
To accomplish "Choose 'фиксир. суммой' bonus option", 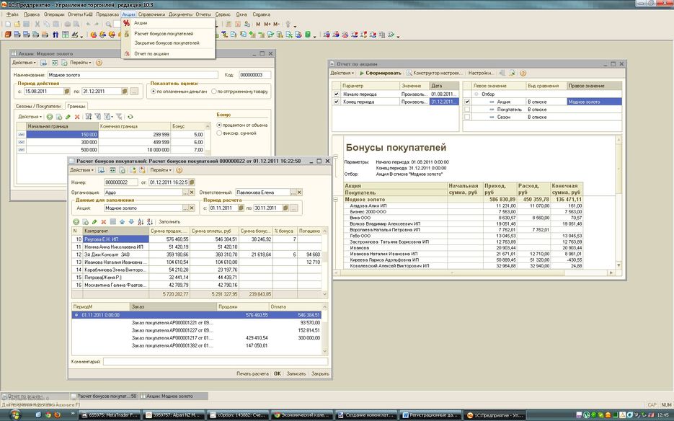I will (x=218, y=134).
